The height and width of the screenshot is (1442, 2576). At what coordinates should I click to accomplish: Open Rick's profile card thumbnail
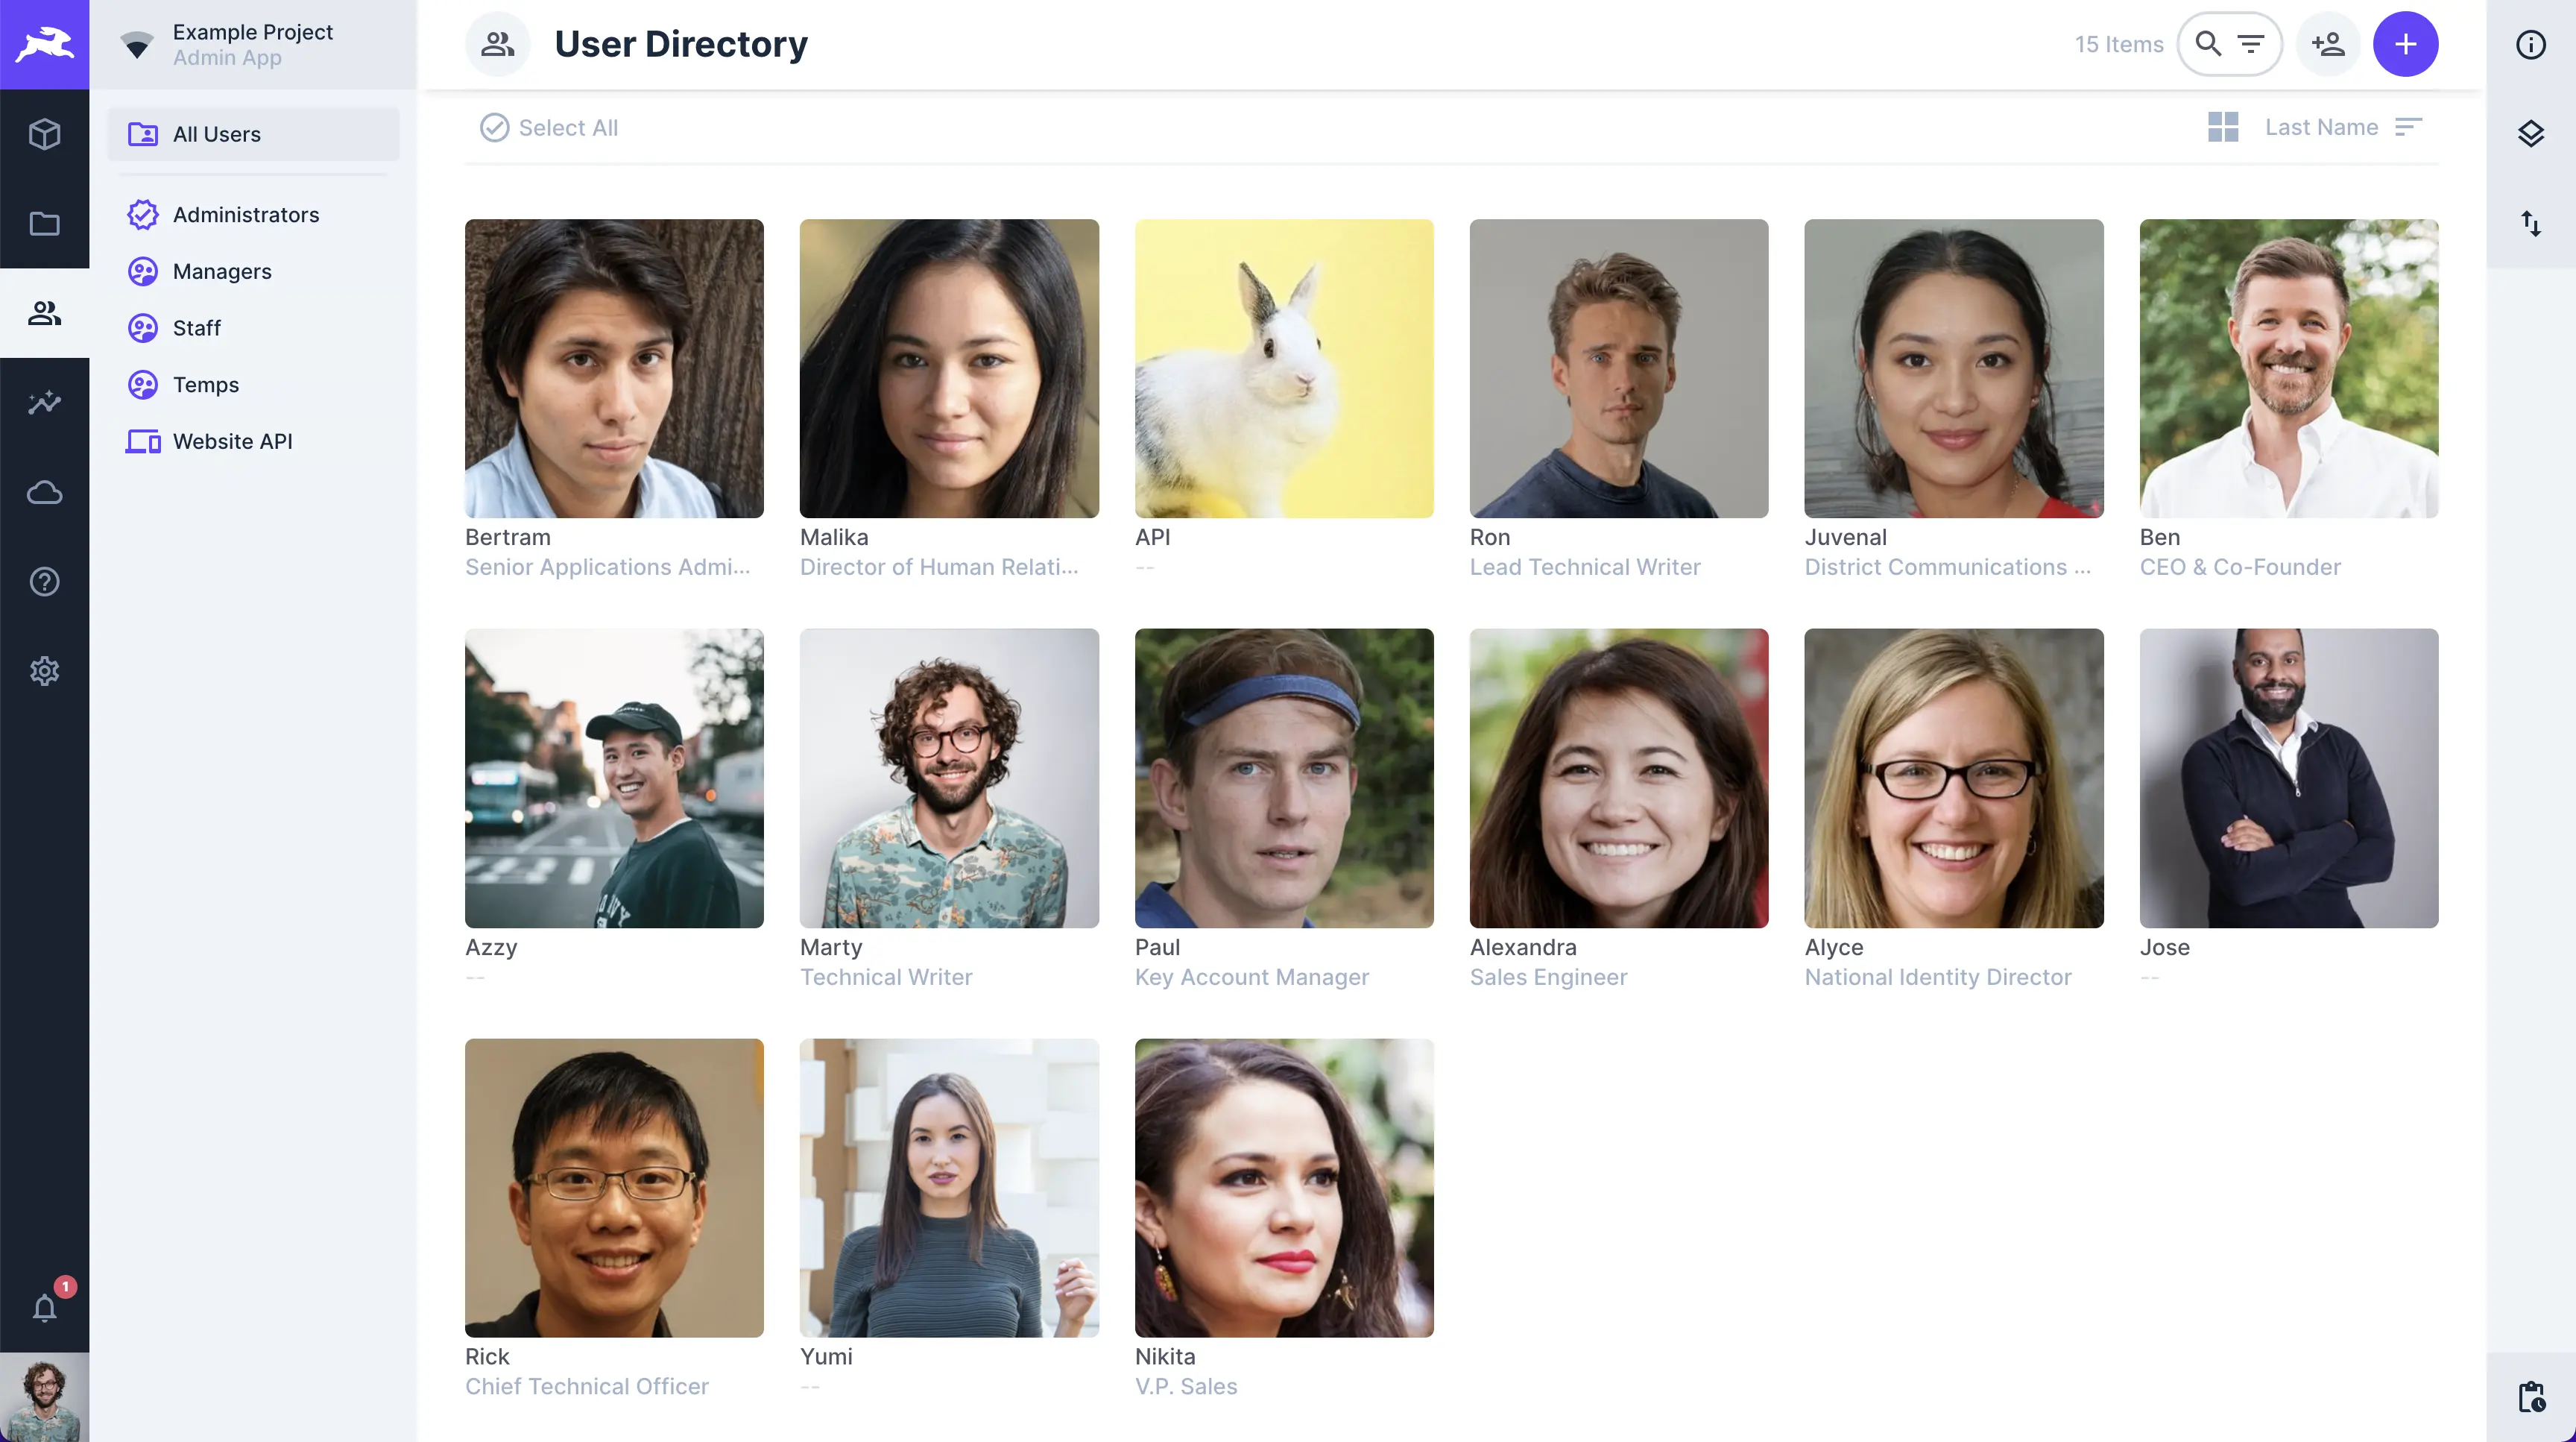pyautogui.click(x=614, y=1188)
